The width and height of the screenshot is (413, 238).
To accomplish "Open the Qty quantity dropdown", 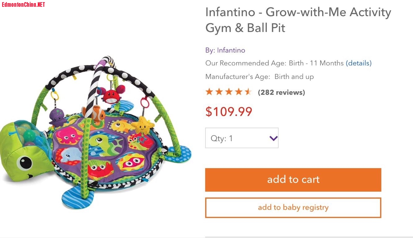I will coord(241,138).
